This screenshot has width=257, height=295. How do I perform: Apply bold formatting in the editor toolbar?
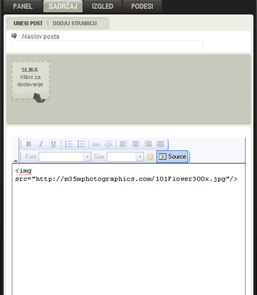pyautogui.click(x=29, y=144)
